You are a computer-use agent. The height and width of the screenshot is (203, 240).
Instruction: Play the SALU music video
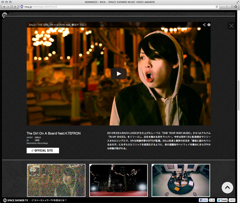118,74
